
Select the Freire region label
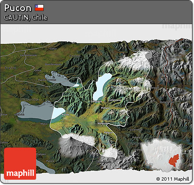pyautogui.click(x=11, y=68)
